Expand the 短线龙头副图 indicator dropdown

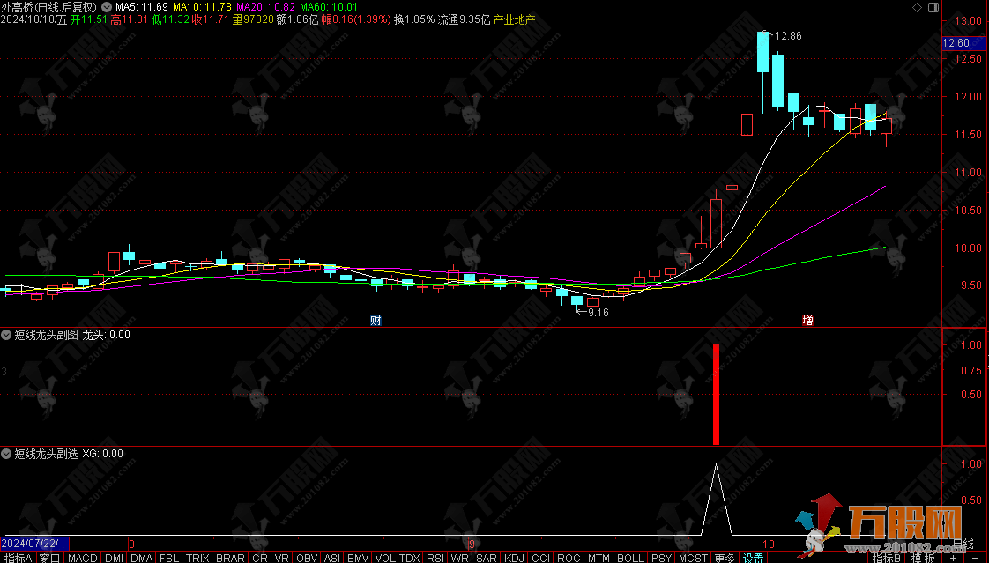click(x=6, y=335)
